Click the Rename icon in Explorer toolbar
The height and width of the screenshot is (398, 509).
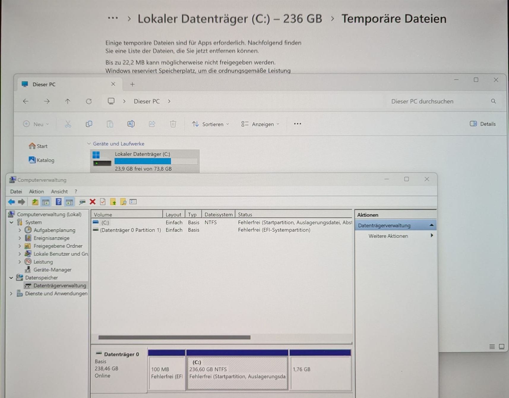tap(131, 124)
